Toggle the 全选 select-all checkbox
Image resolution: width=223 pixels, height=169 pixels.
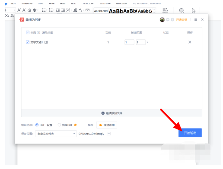[x=28, y=32]
